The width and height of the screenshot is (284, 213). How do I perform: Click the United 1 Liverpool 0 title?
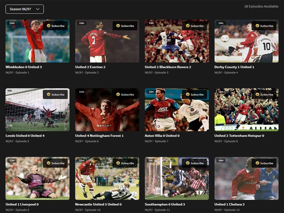click(22, 204)
